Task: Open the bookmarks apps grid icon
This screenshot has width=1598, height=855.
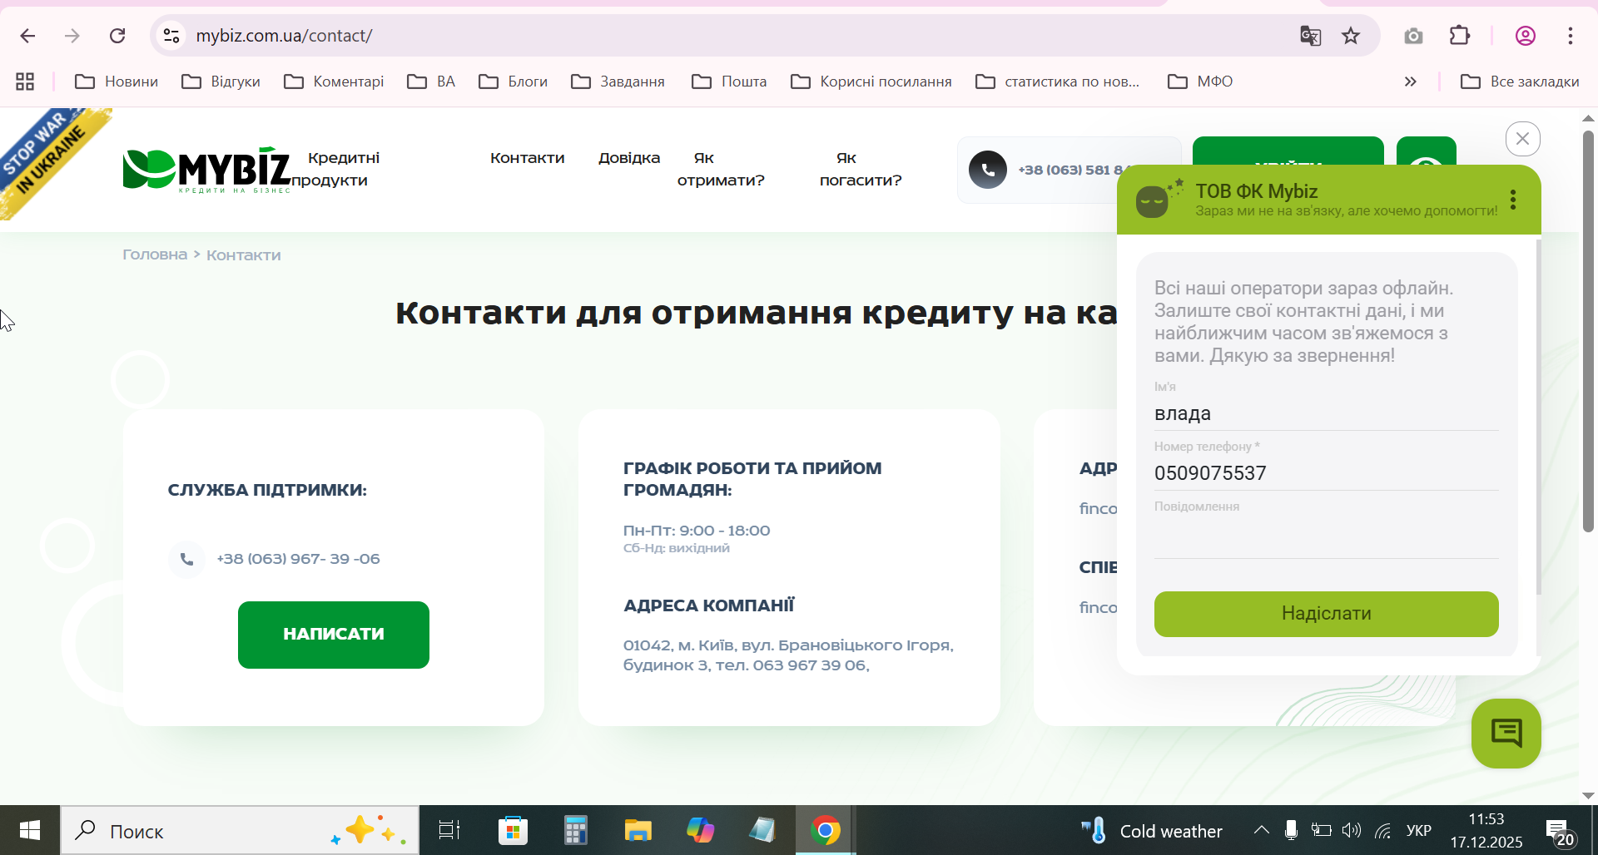Action: pyautogui.click(x=25, y=82)
